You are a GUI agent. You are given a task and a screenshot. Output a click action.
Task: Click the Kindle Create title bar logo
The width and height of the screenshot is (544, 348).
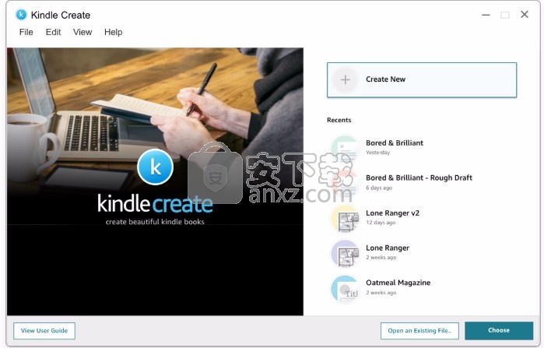point(21,15)
